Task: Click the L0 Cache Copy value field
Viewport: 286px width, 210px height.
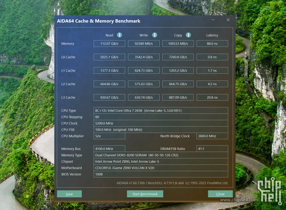Action: click(178, 57)
